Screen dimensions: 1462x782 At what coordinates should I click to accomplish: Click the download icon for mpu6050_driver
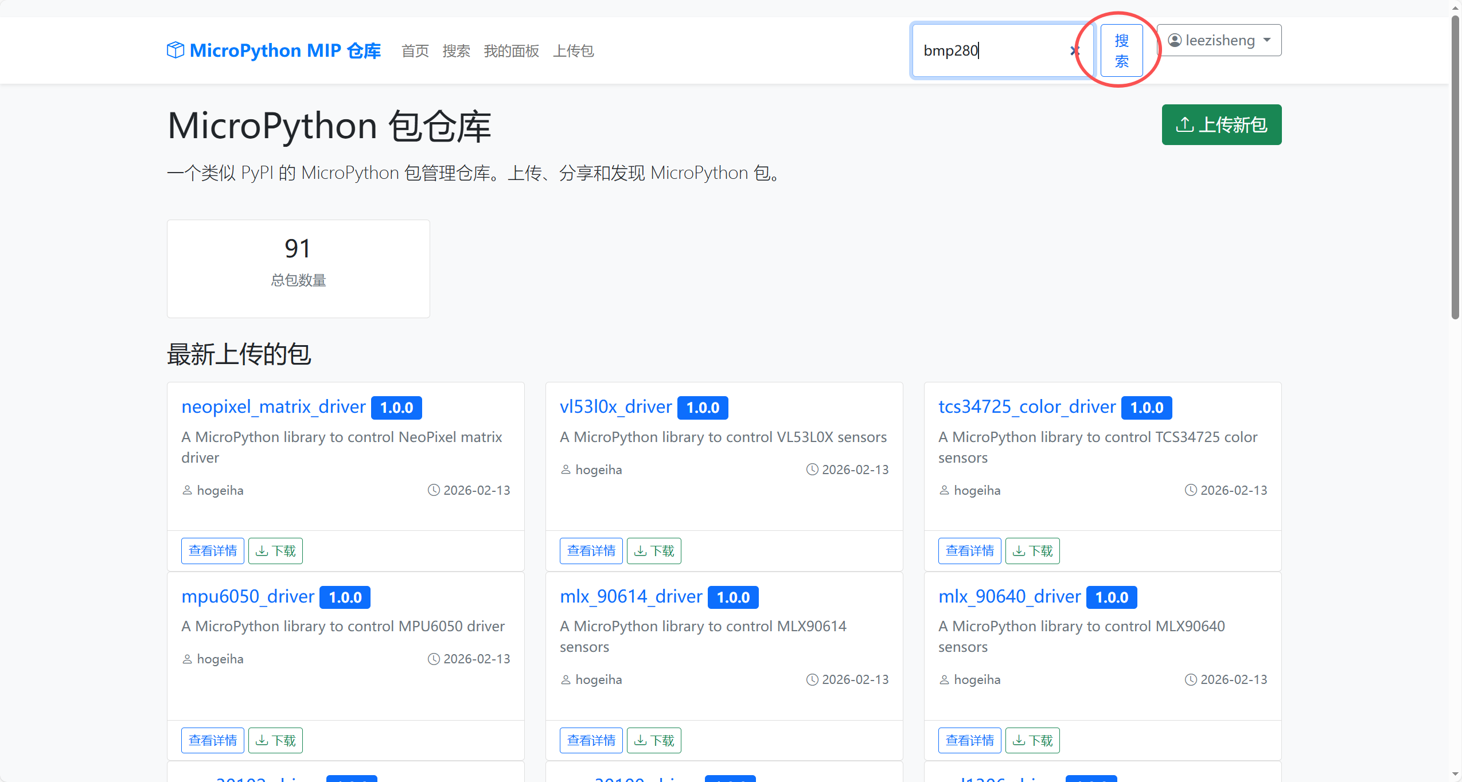click(x=262, y=741)
